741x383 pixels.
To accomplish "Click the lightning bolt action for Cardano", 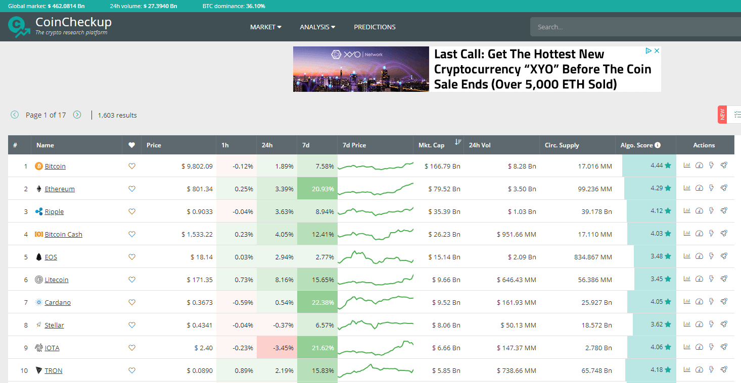I will [x=712, y=301].
